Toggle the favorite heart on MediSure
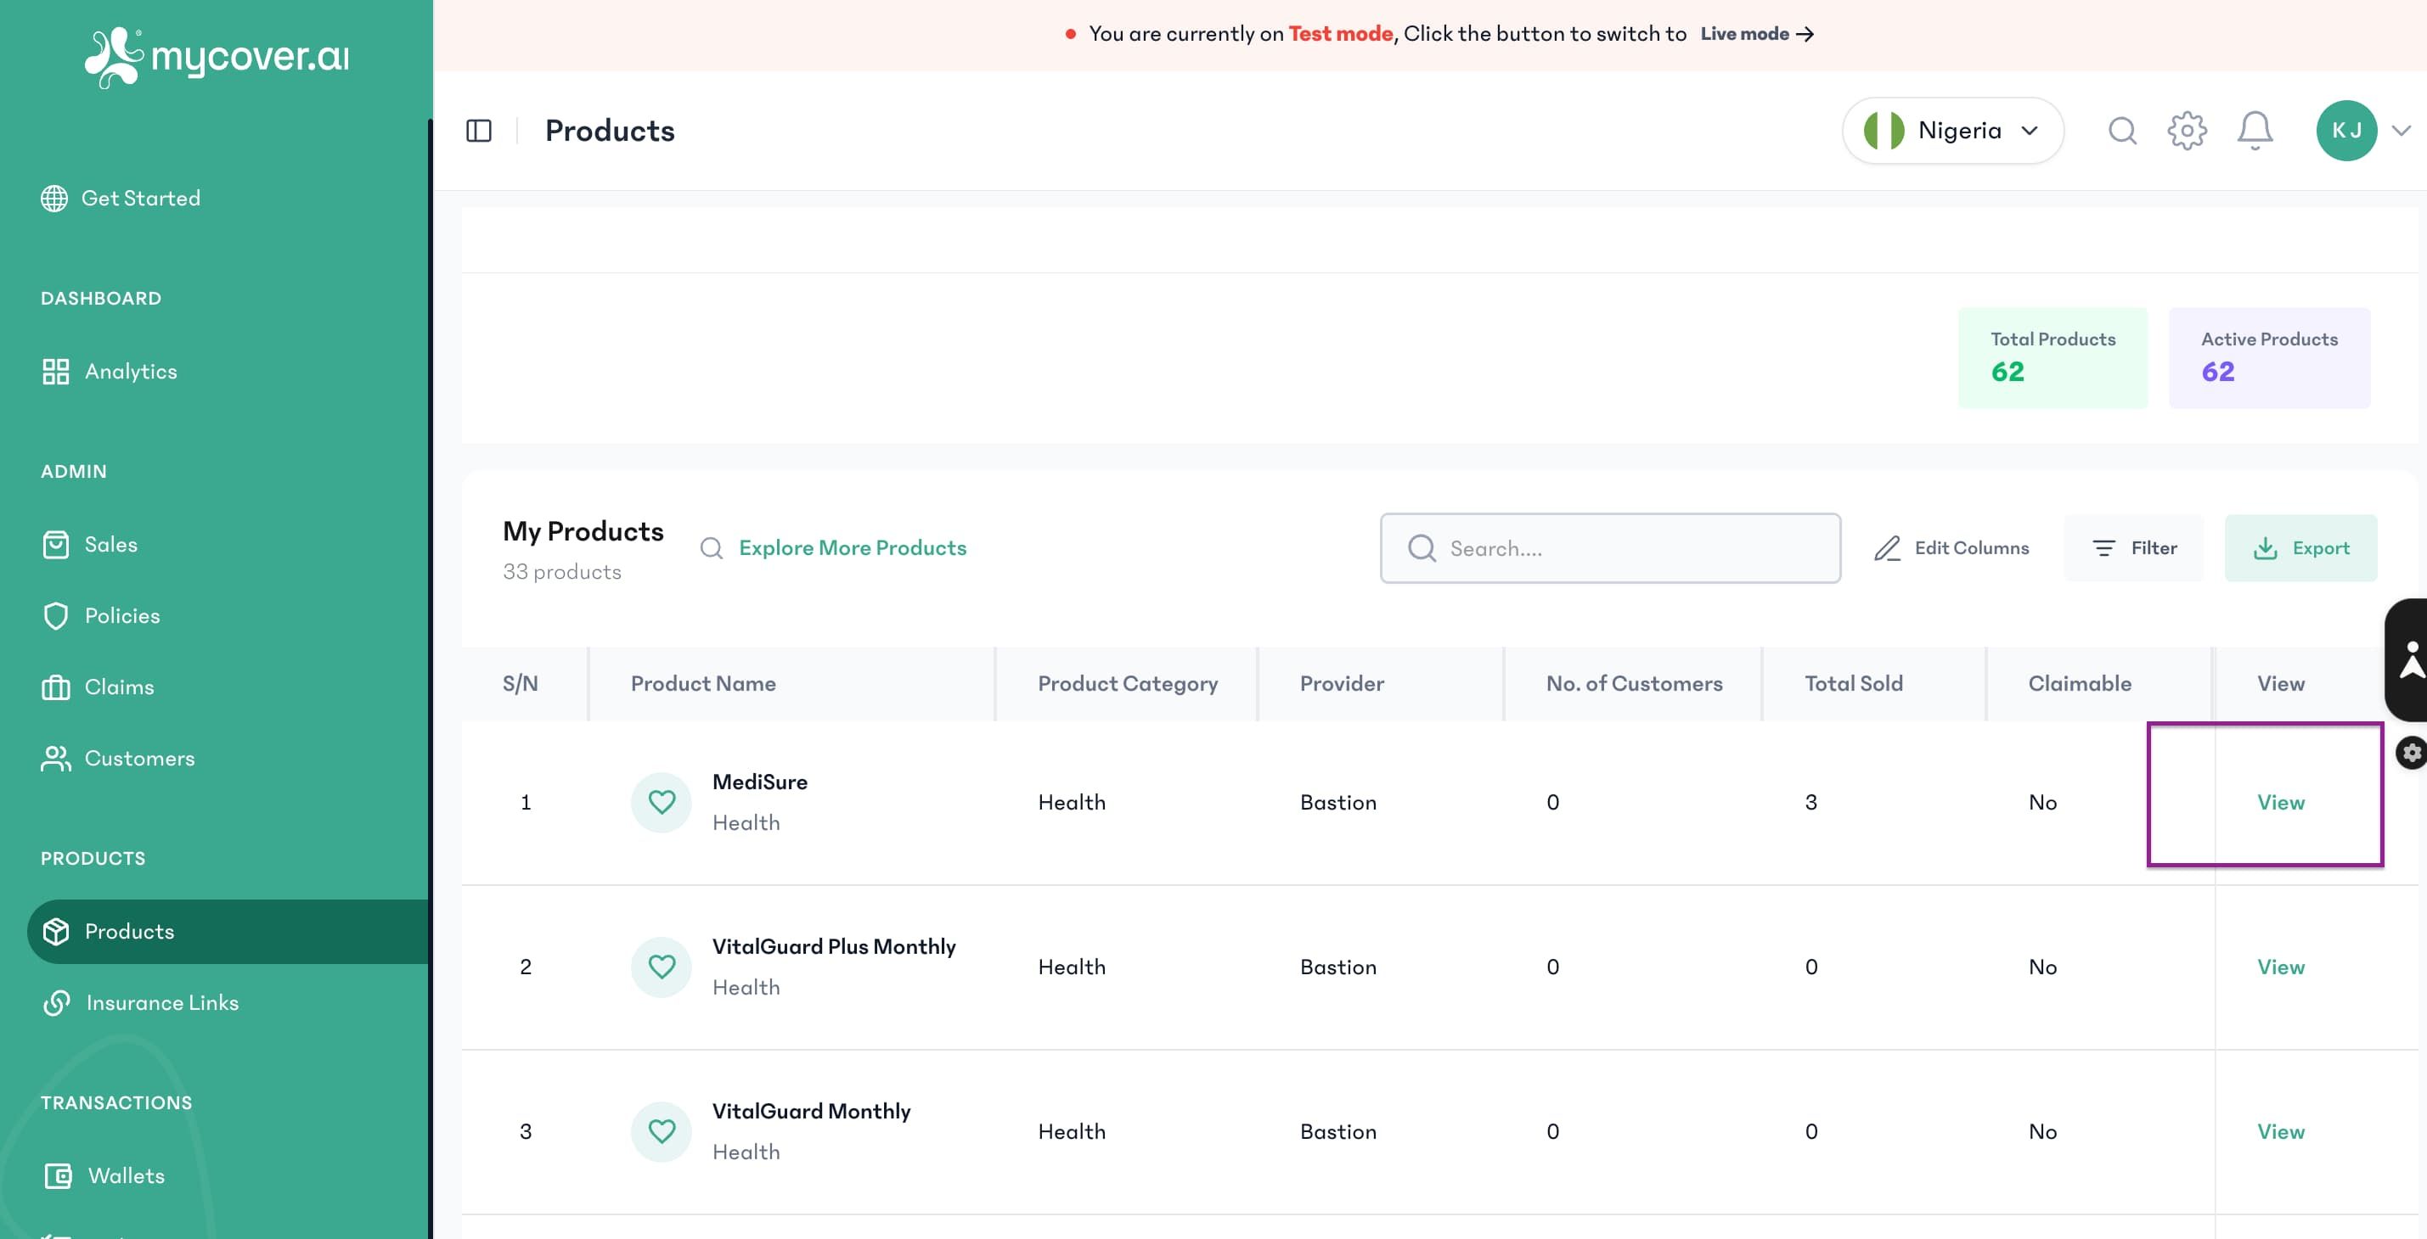The height and width of the screenshot is (1239, 2427). pyautogui.click(x=662, y=801)
